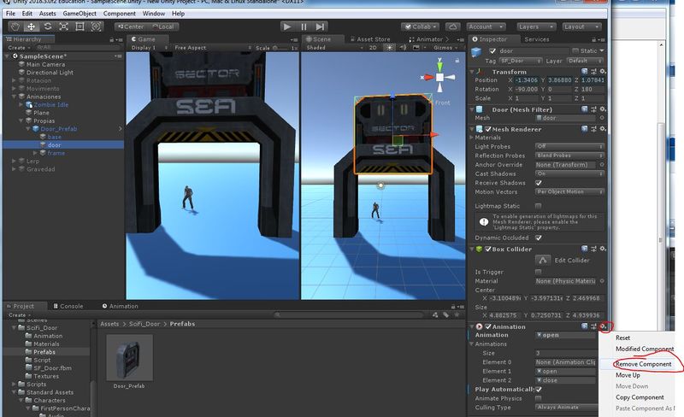Image resolution: width=684 pixels, height=417 pixels.
Task: Click the scene orientation gizmo cube
Action: [439, 77]
